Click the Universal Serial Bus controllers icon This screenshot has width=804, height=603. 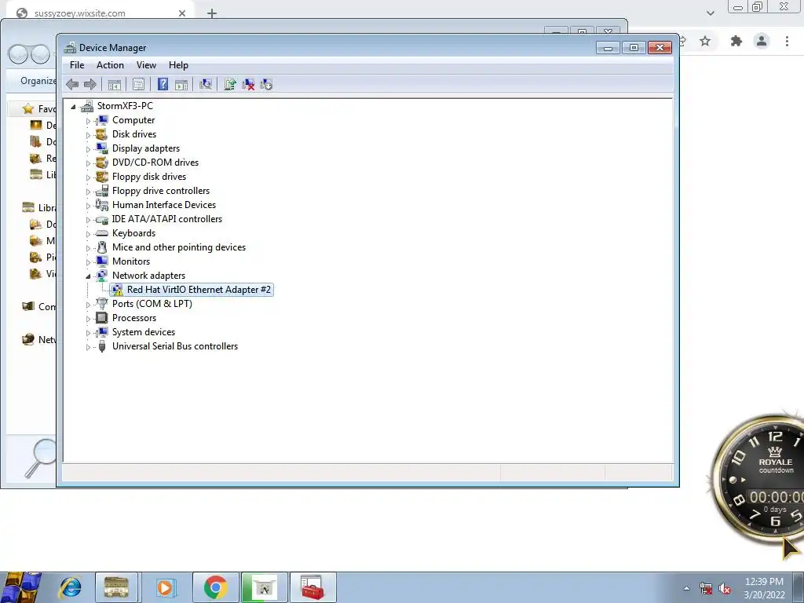102,346
